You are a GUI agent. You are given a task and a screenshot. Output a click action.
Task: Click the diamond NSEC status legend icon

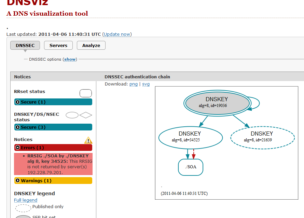[86, 115]
